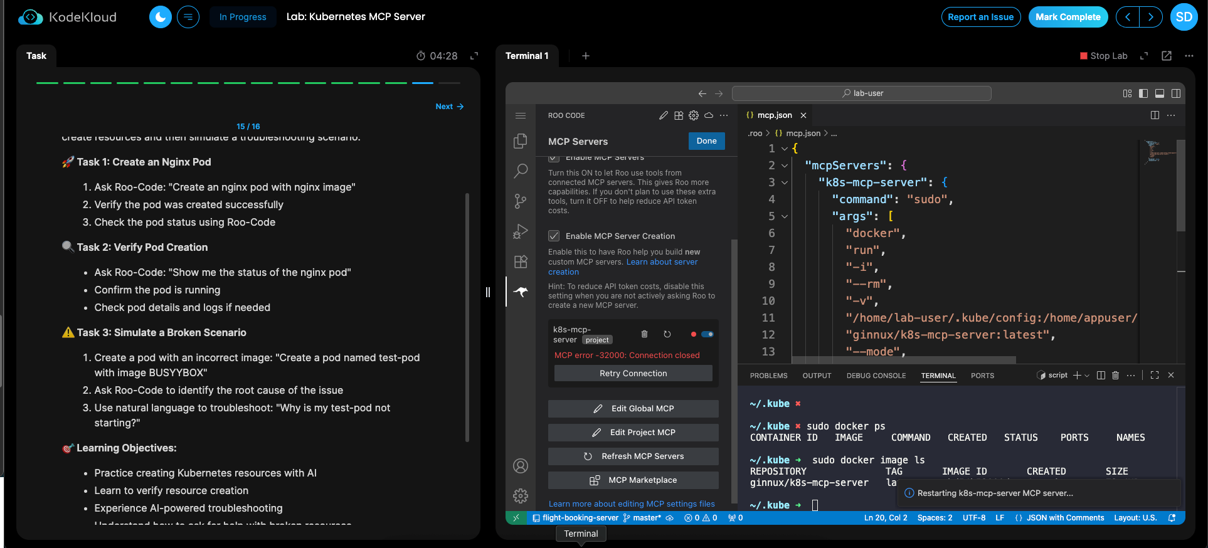Toggle KodeKloud dark mode moon icon
1208x548 pixels.
point(161,17)
